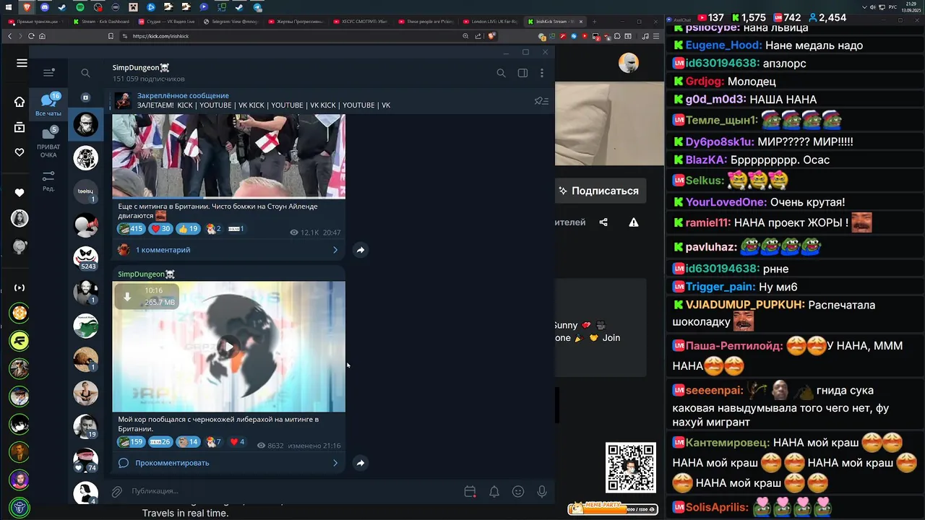The height and width of the screenshot is (520, 925).
Task: Click the 'Ред.' edit folders icon
Action: pos(48,181)
